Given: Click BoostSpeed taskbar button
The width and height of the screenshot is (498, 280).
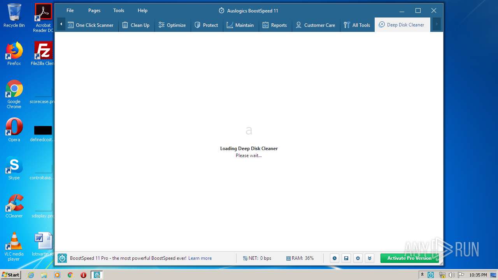Looking at the screenshot, I should [97, 275].
